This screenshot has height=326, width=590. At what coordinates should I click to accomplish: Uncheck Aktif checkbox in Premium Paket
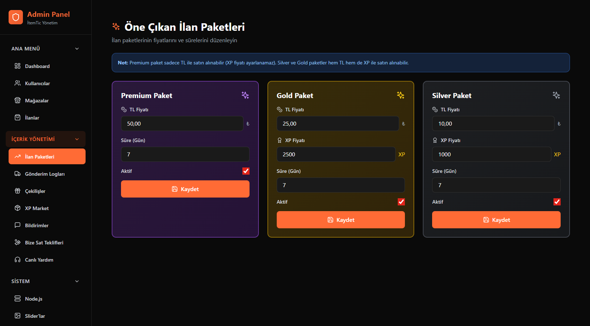coord(246,171)
